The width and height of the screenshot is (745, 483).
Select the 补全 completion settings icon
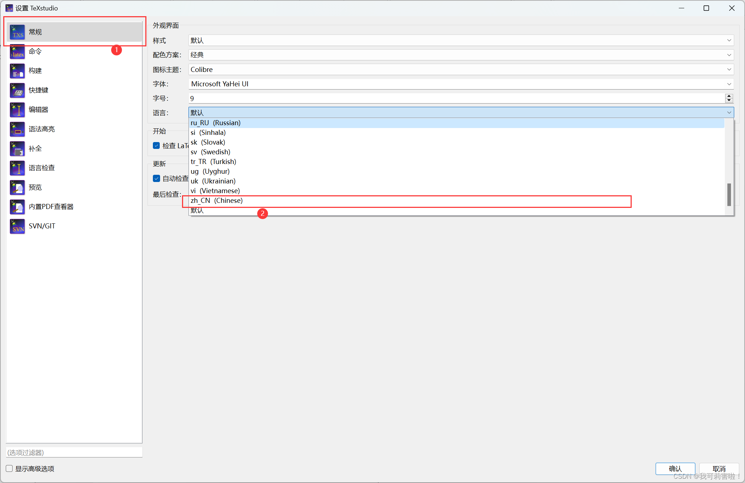coord(17,149)
